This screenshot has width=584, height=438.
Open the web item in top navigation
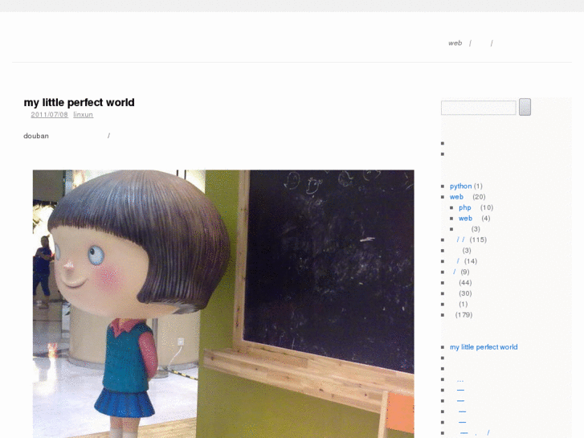click(x=455, y=43)
